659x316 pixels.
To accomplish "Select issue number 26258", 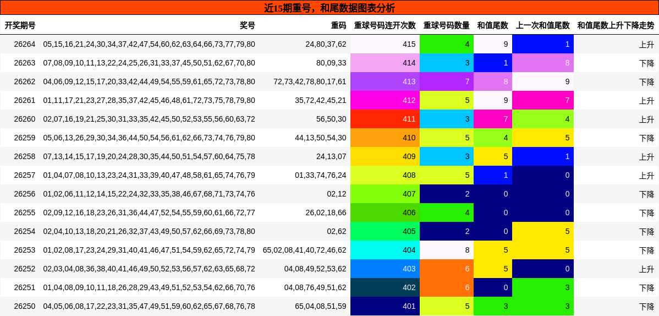I will pos(25,156).
